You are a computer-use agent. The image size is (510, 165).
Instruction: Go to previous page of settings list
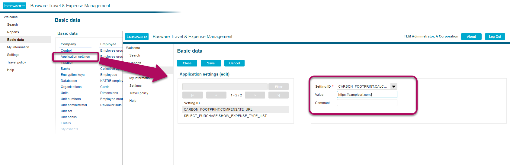tap(216, 95)
